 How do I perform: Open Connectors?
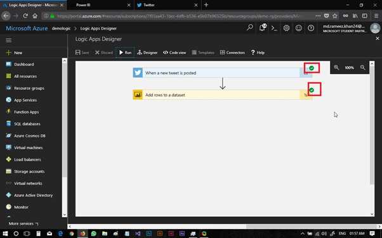click(232, 53)
